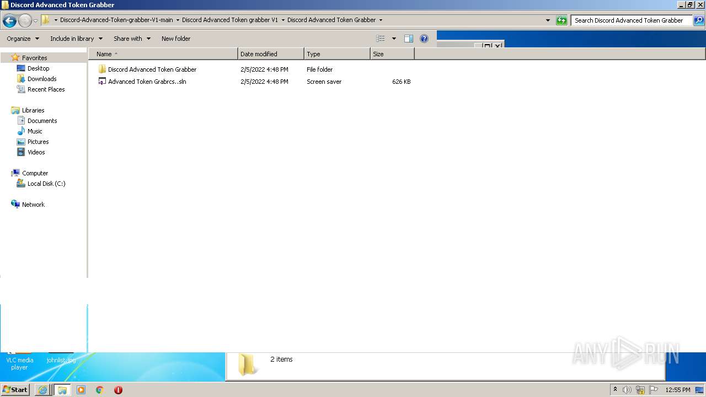Click Windows Explorer taskbar button
The image size is (706, 397).
[62, 390]
